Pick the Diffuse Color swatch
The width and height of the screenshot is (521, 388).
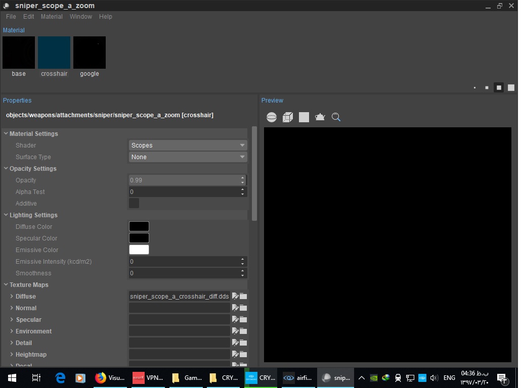(139, 226)
